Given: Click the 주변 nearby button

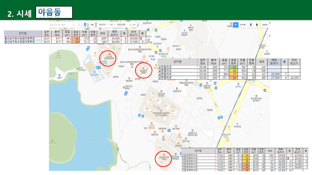Looking at the screenshot, I should coord(92,25).
